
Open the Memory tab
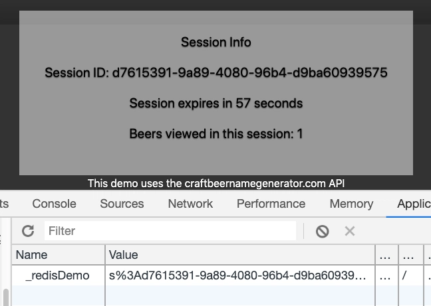click(351, 204)
